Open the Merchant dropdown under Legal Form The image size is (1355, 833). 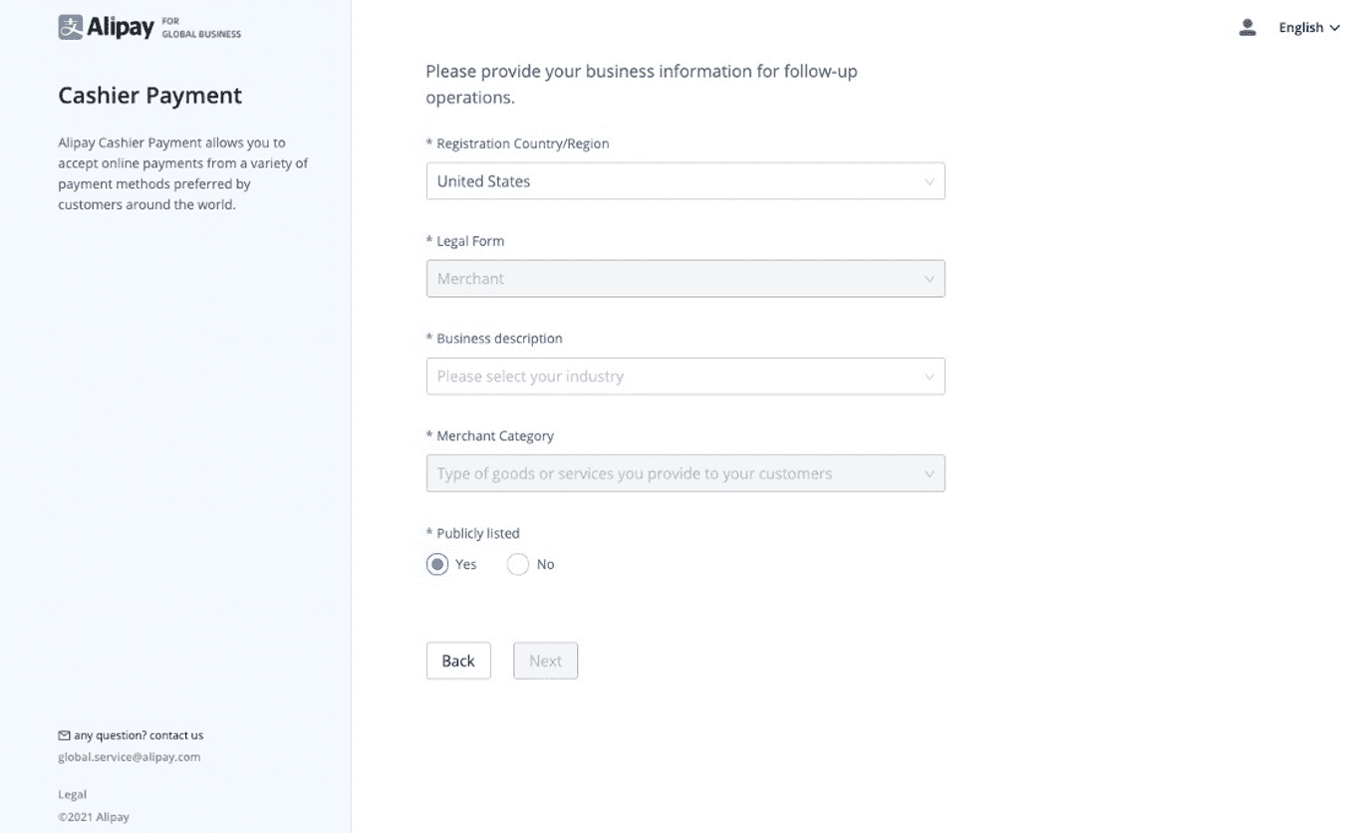(684, 279)
